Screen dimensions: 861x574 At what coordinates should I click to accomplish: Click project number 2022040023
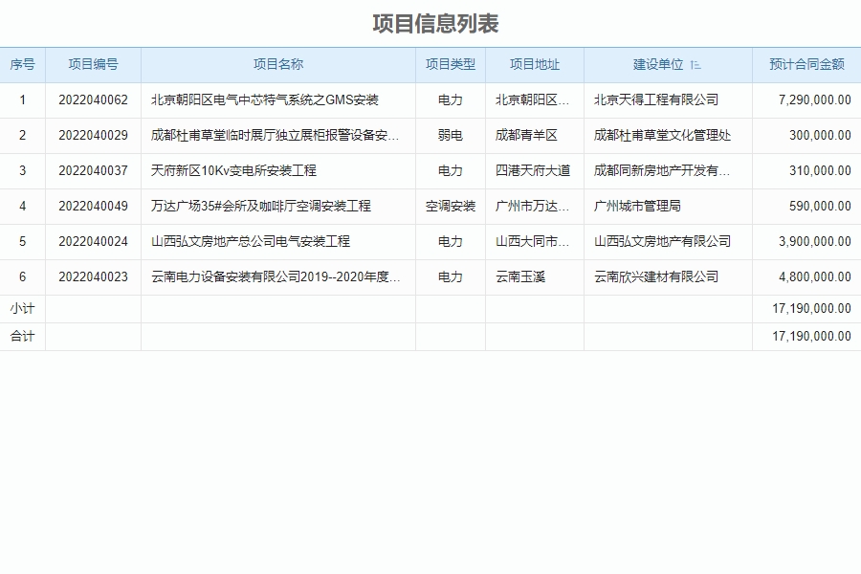coord(94,276)
